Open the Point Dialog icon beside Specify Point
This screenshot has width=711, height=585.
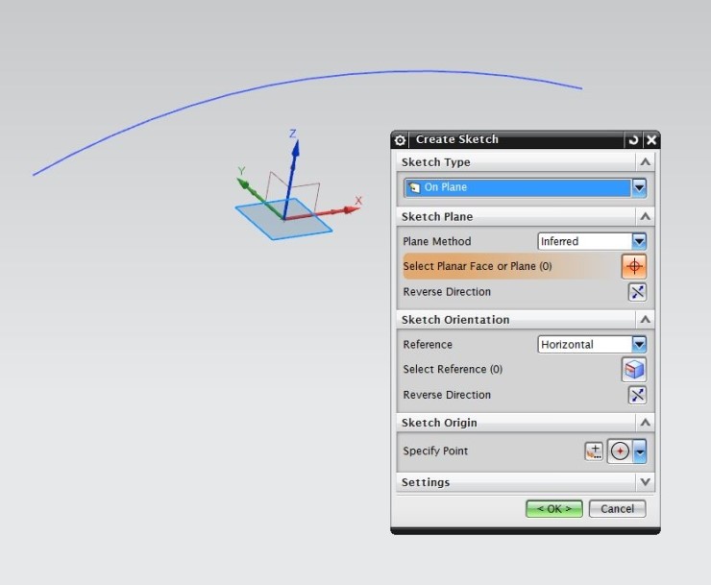pyautogui.click(x=594, y=451)
